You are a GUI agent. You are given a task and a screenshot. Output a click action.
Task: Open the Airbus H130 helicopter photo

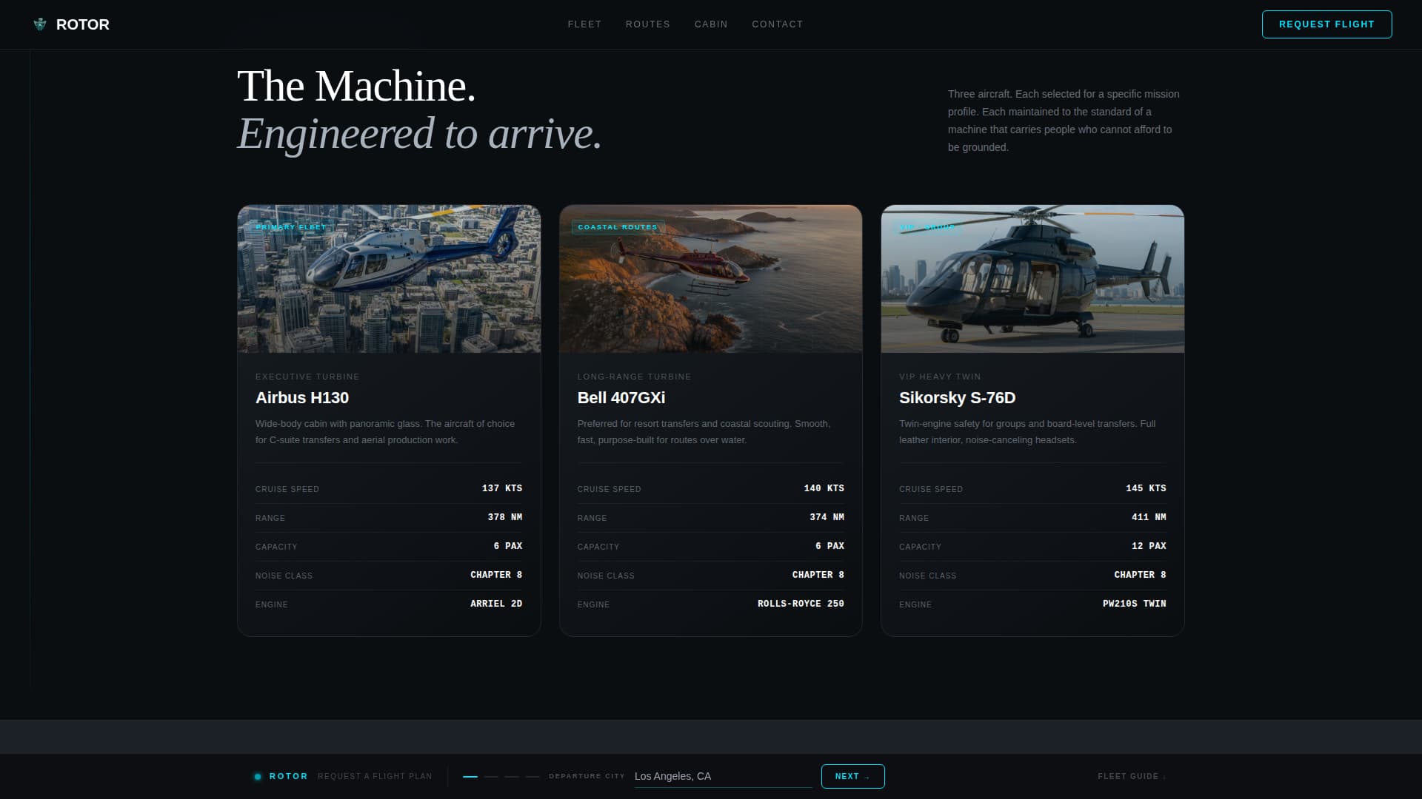(x=389, y=279)
